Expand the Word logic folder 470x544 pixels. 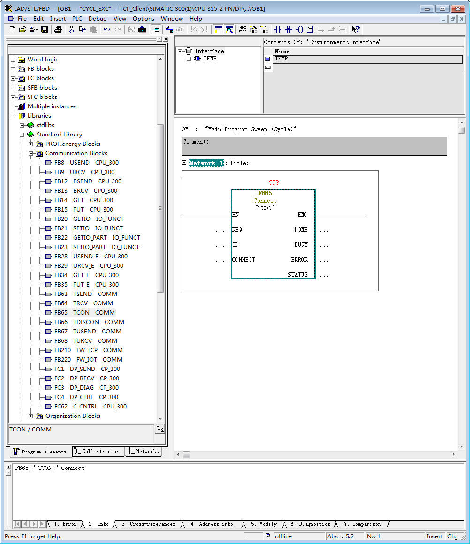(13, 60)
